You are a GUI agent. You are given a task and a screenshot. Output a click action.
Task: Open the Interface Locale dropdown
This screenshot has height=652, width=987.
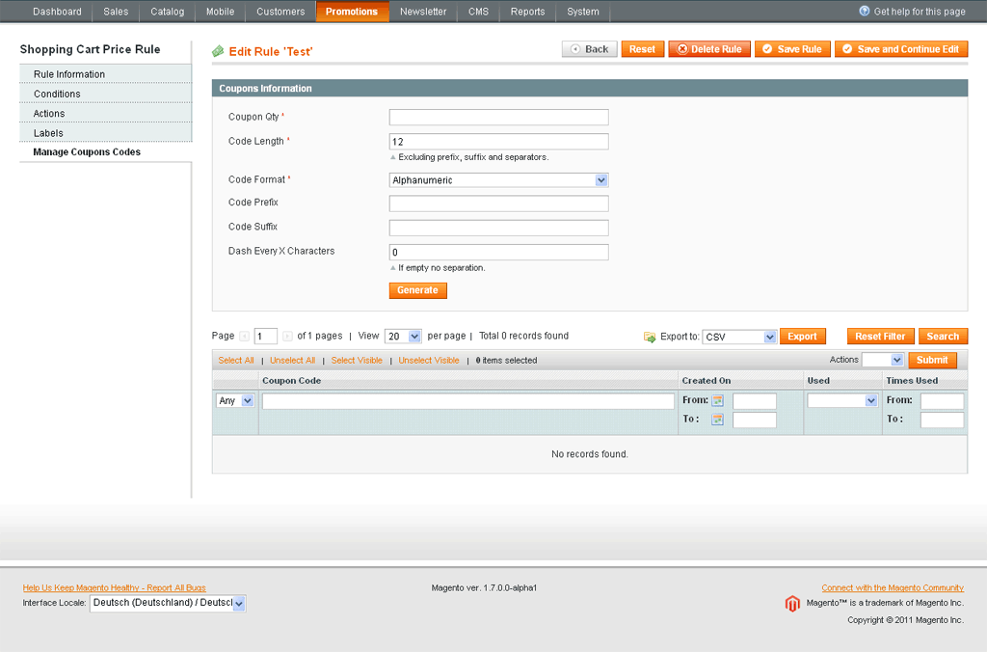168,603
